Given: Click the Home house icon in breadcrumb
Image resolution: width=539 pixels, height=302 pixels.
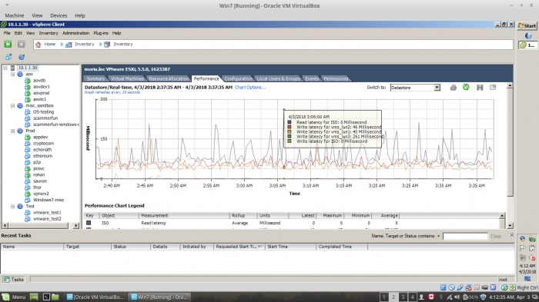Looking at the screenshot, I should coord(38,45).
